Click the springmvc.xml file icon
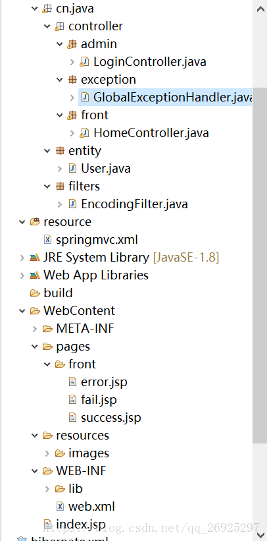Image resolution: width=267 pixels, height=541 pixels. (x=47, y=239)
